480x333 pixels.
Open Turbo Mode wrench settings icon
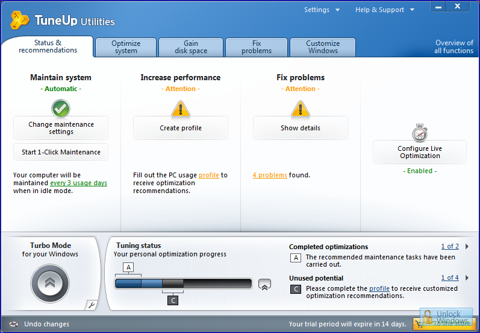pyautogui.click(x=90, y=305)
